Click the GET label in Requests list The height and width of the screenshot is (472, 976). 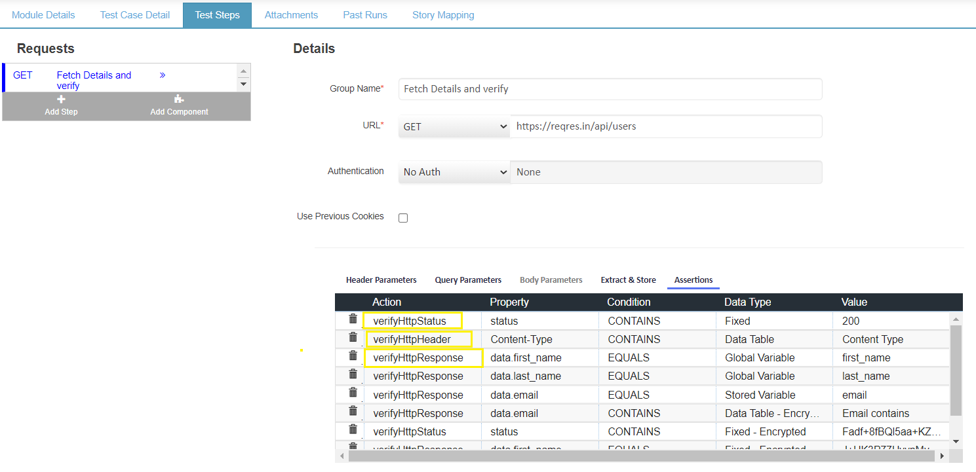(x=22, y=75)
